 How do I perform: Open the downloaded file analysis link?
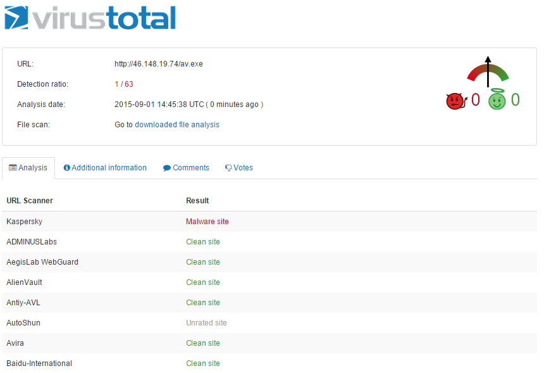(177, 125)
